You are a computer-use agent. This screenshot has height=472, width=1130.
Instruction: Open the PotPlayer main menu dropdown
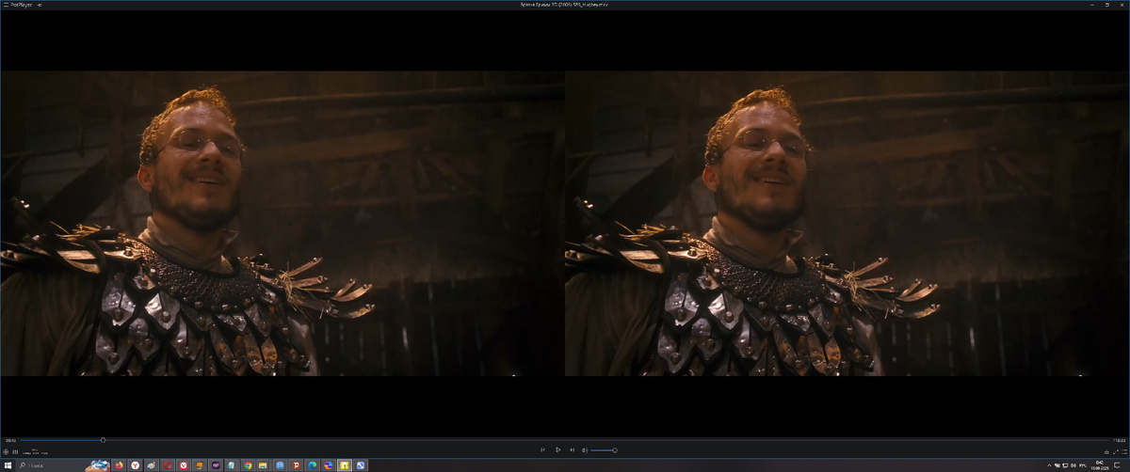tap(17, 5)
